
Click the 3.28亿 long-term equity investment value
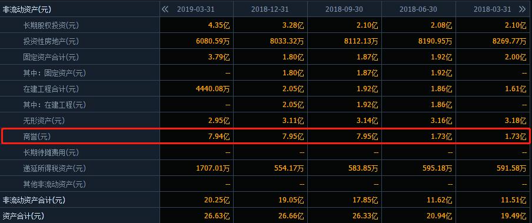click(293, 25)
